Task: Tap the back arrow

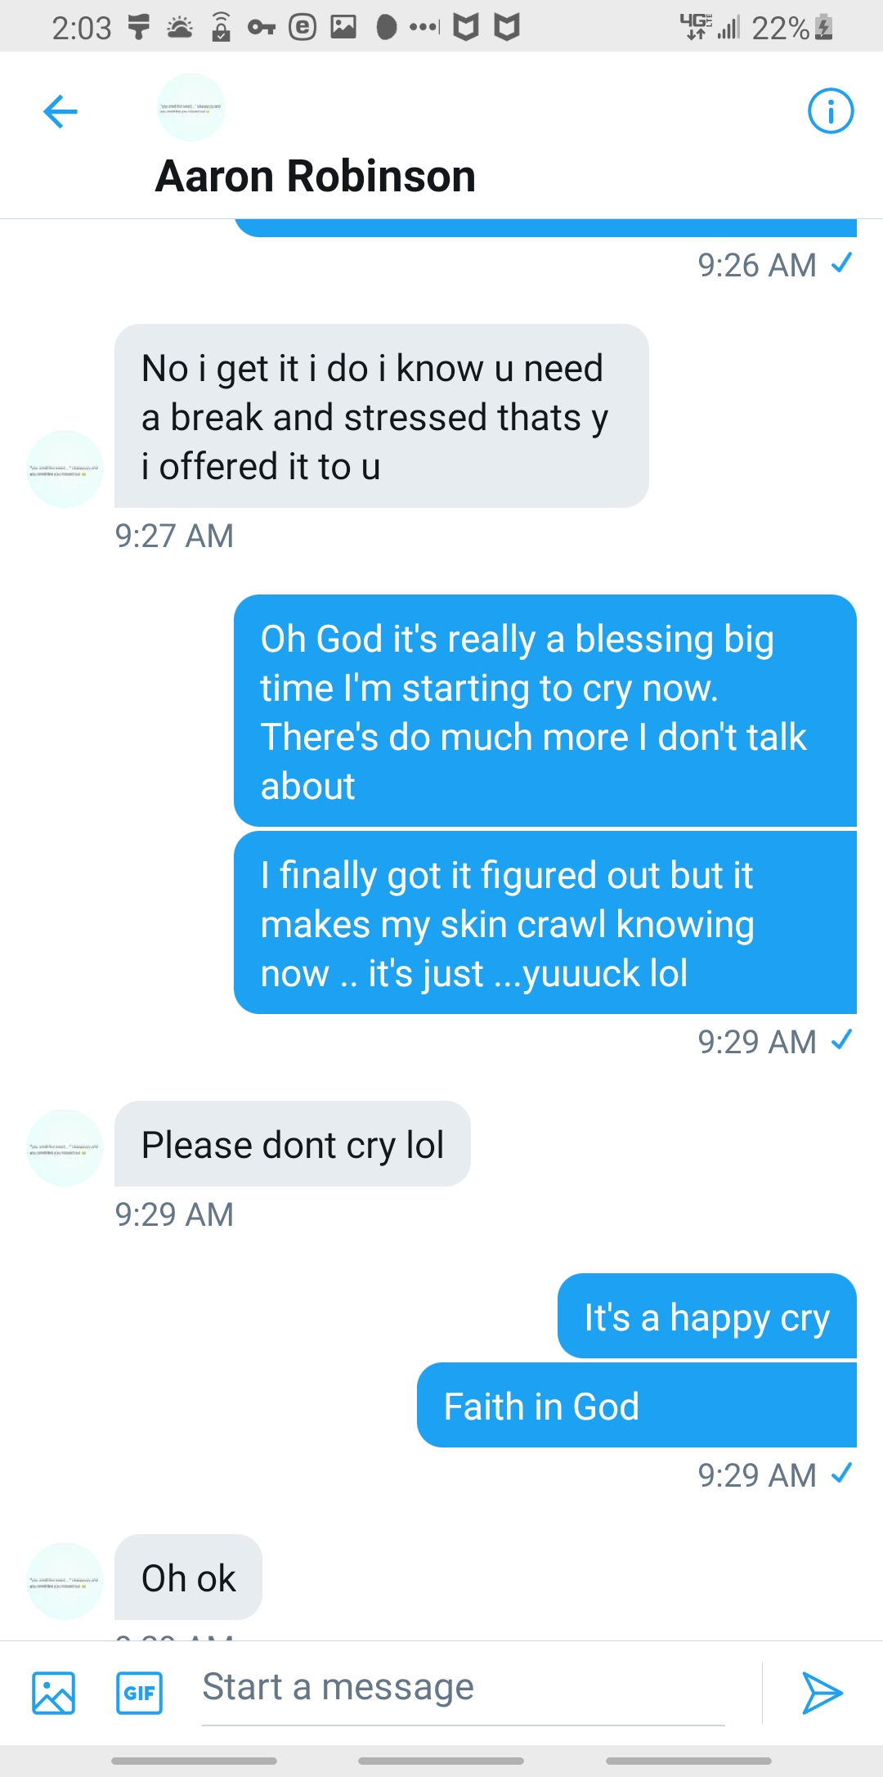Action: tap(61, 112)
